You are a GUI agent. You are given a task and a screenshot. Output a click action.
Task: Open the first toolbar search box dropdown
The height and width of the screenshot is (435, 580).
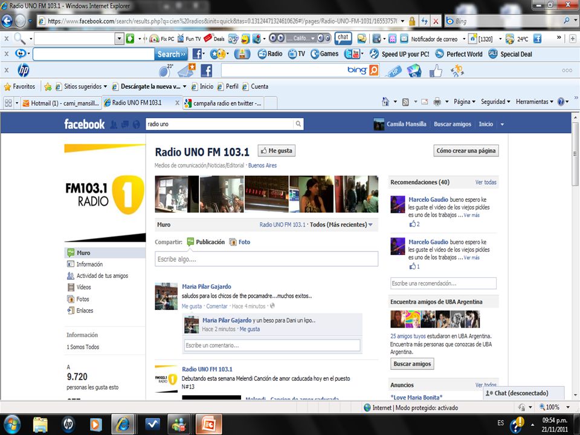click(119, 39)
